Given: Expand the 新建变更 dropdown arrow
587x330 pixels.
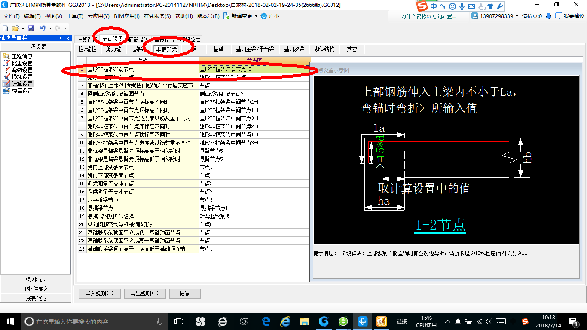Looking at the screenshot, I should (x=257, y=16).
